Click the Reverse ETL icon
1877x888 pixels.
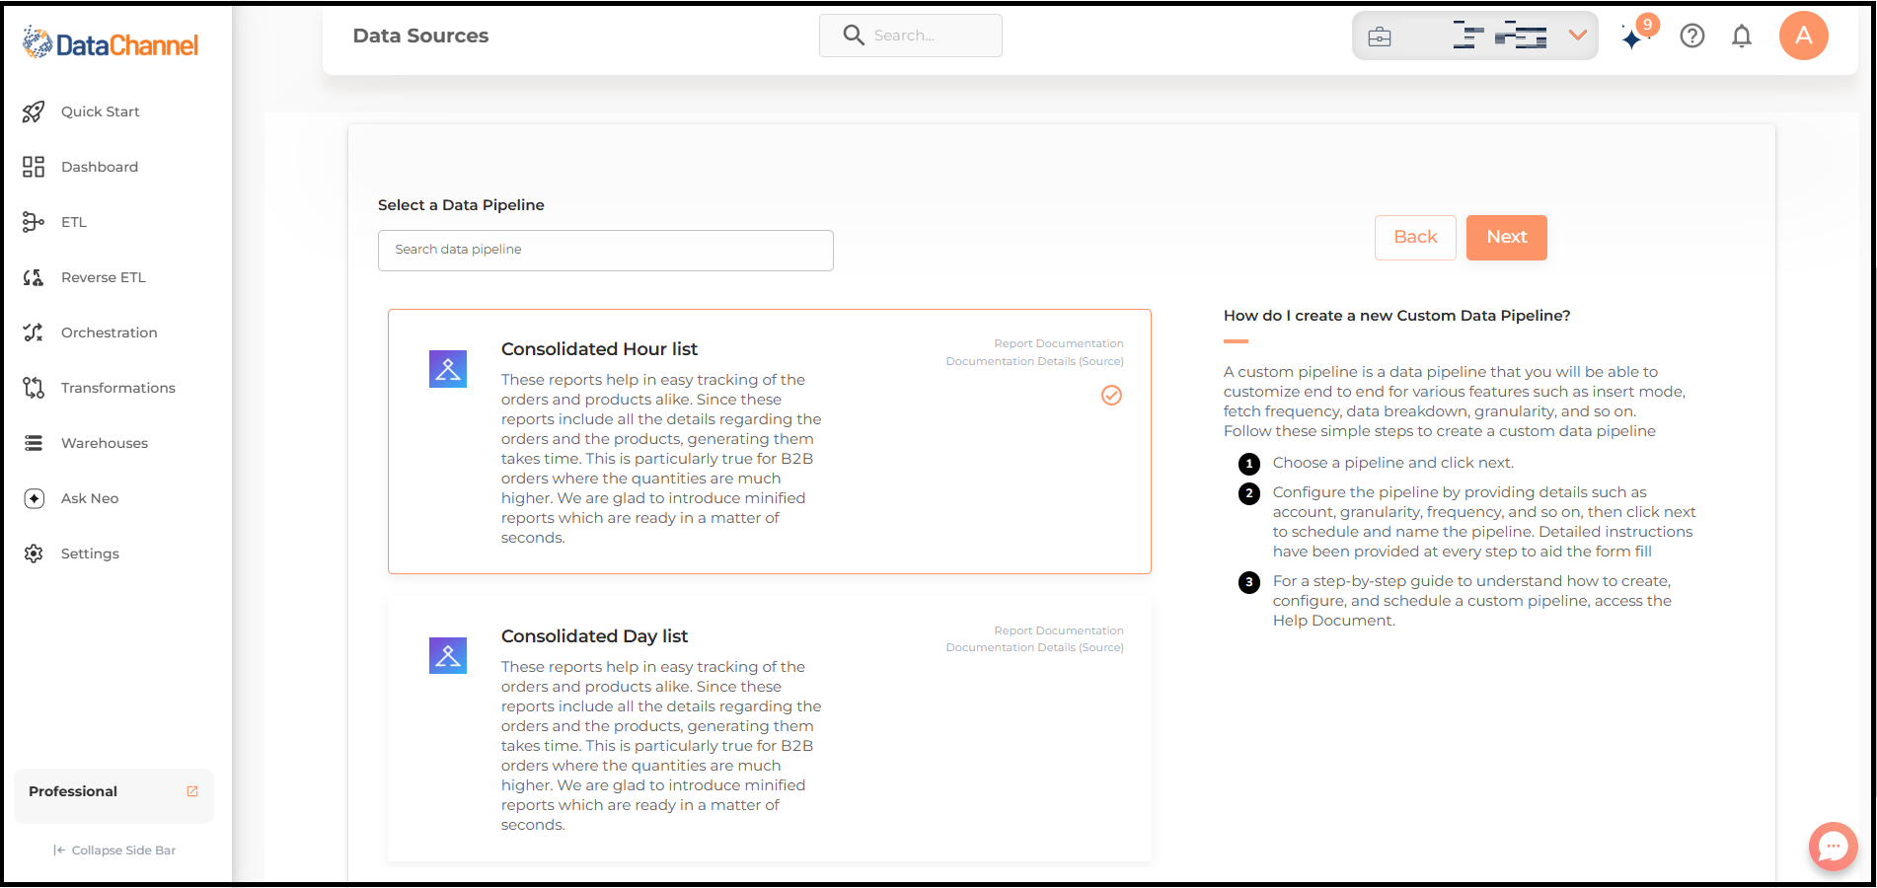(34, 277)
